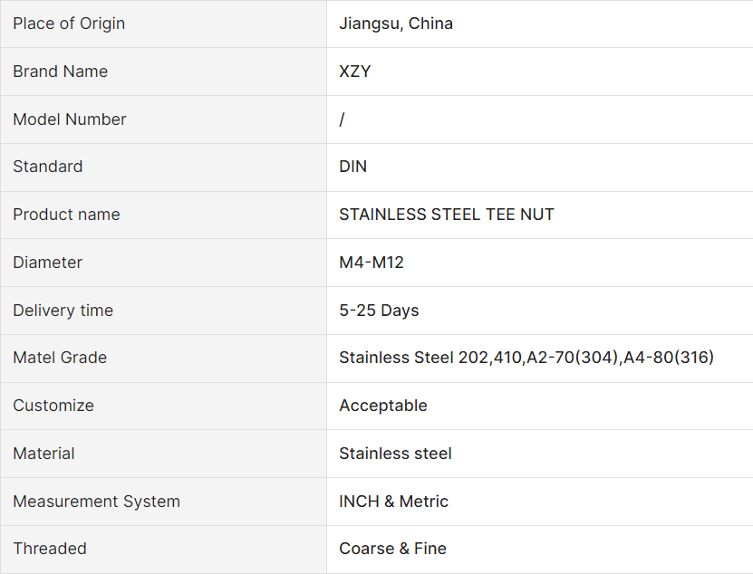The width and height of the screenshot is (753, 574).
Task: Select the "Stainless Steel 202,410,A2-70(304),A4-80(316)" grade value
Action: [526, 358]
